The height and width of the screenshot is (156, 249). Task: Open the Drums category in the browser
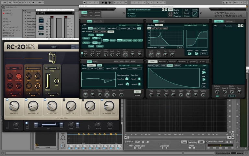(x=6, y=24)
